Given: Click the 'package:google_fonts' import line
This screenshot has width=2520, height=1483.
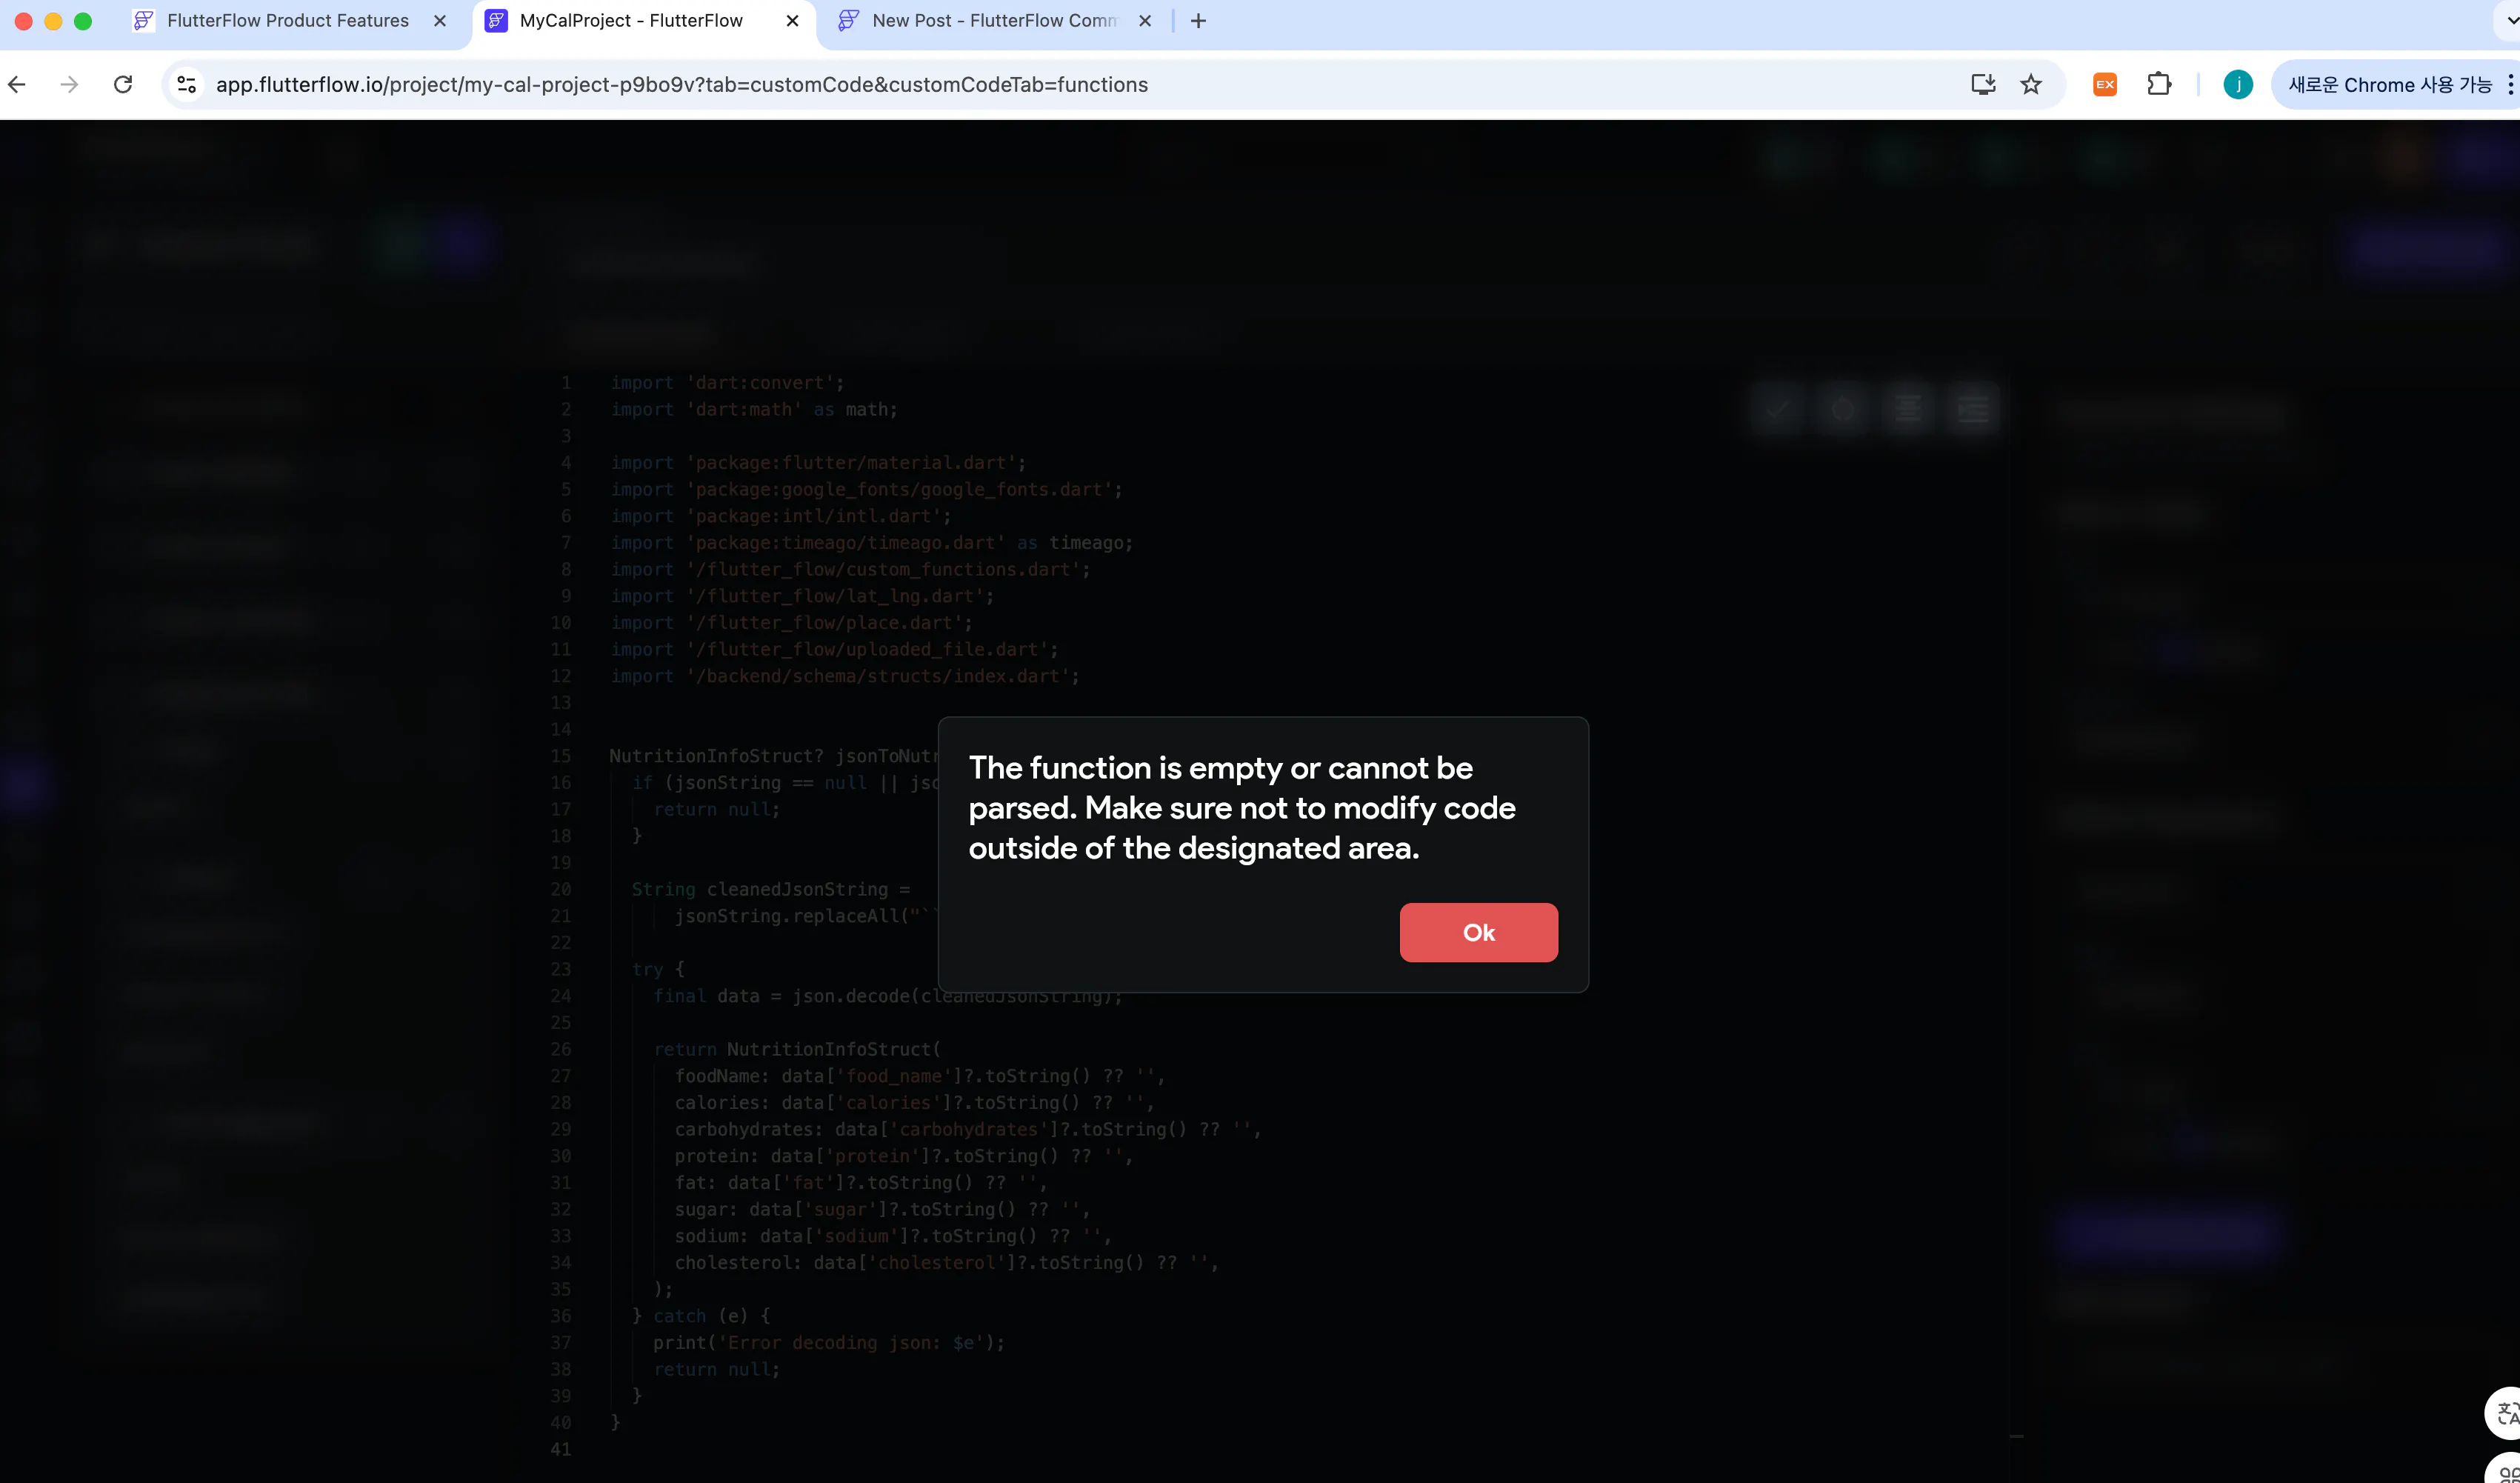Looking at the screenshot, I should (x=866, y=490).
